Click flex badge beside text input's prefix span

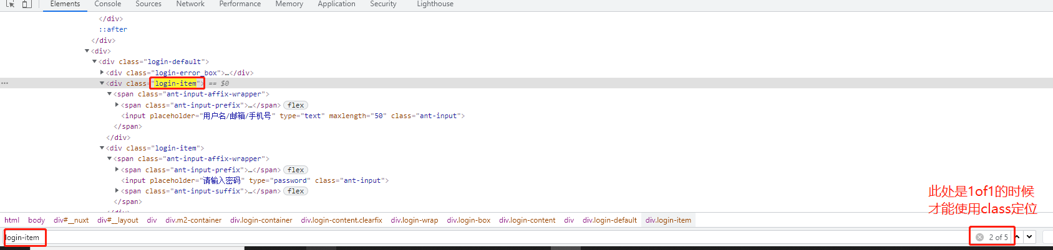pos(296,105)
